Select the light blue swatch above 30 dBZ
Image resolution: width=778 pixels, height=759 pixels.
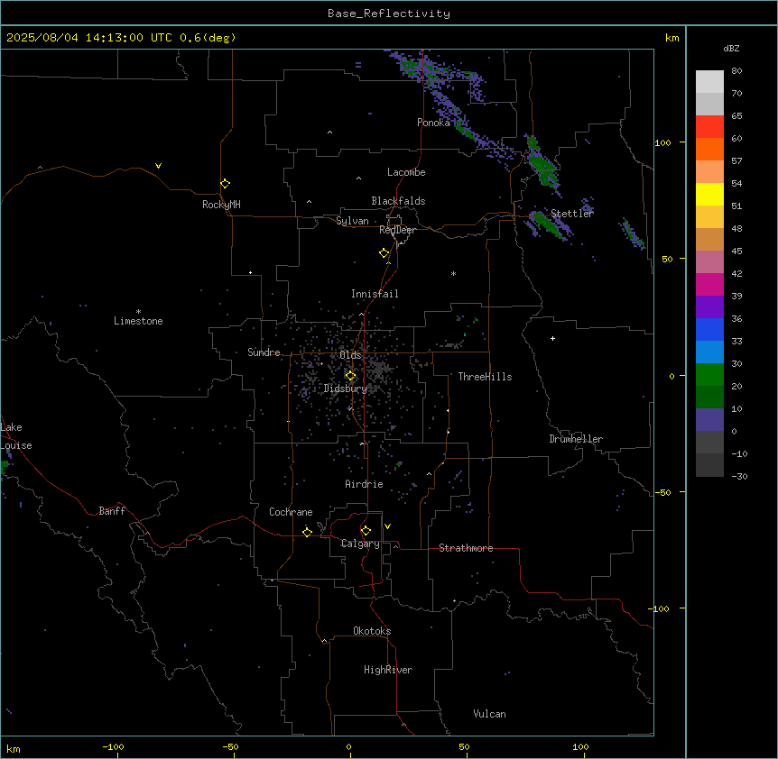(x=709, y=352)
